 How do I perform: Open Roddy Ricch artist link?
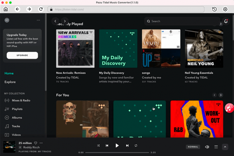click(31, 147)
